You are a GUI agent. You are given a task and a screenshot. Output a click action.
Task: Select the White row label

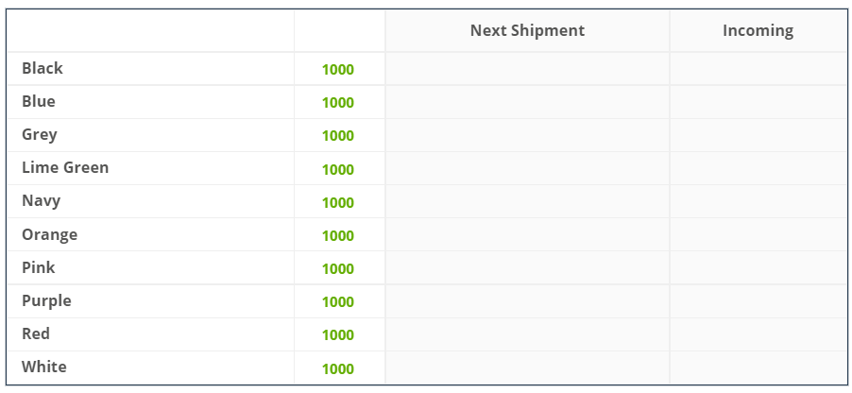click(x=44, y=367)
